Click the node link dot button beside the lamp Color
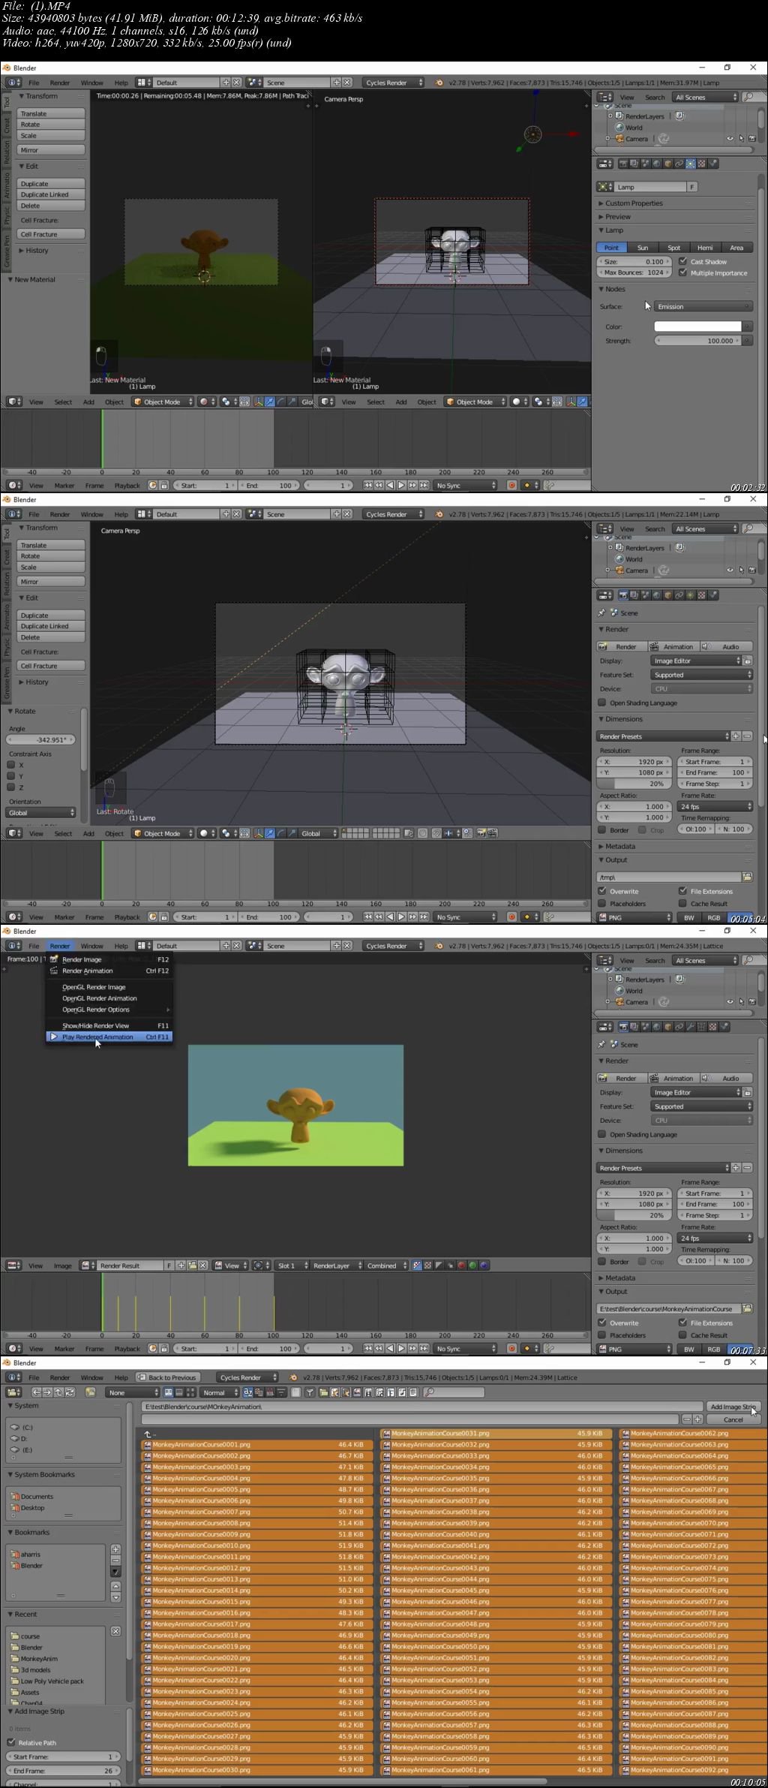768x1788 pixels. [747, 327]
